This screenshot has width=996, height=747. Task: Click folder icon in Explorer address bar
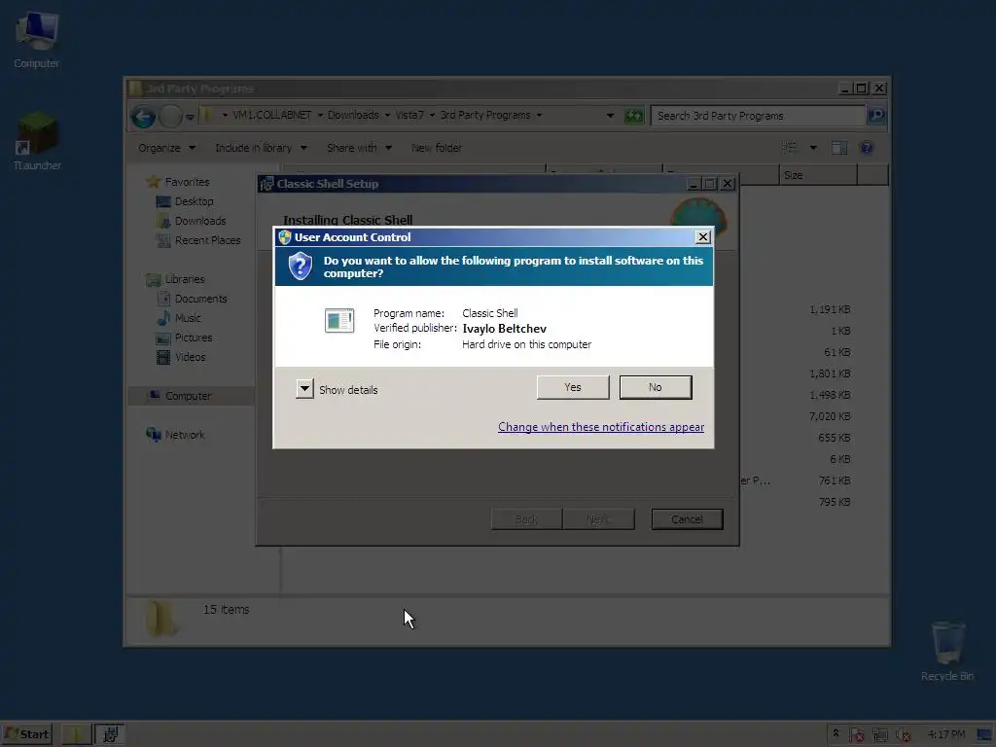[206, 116]
